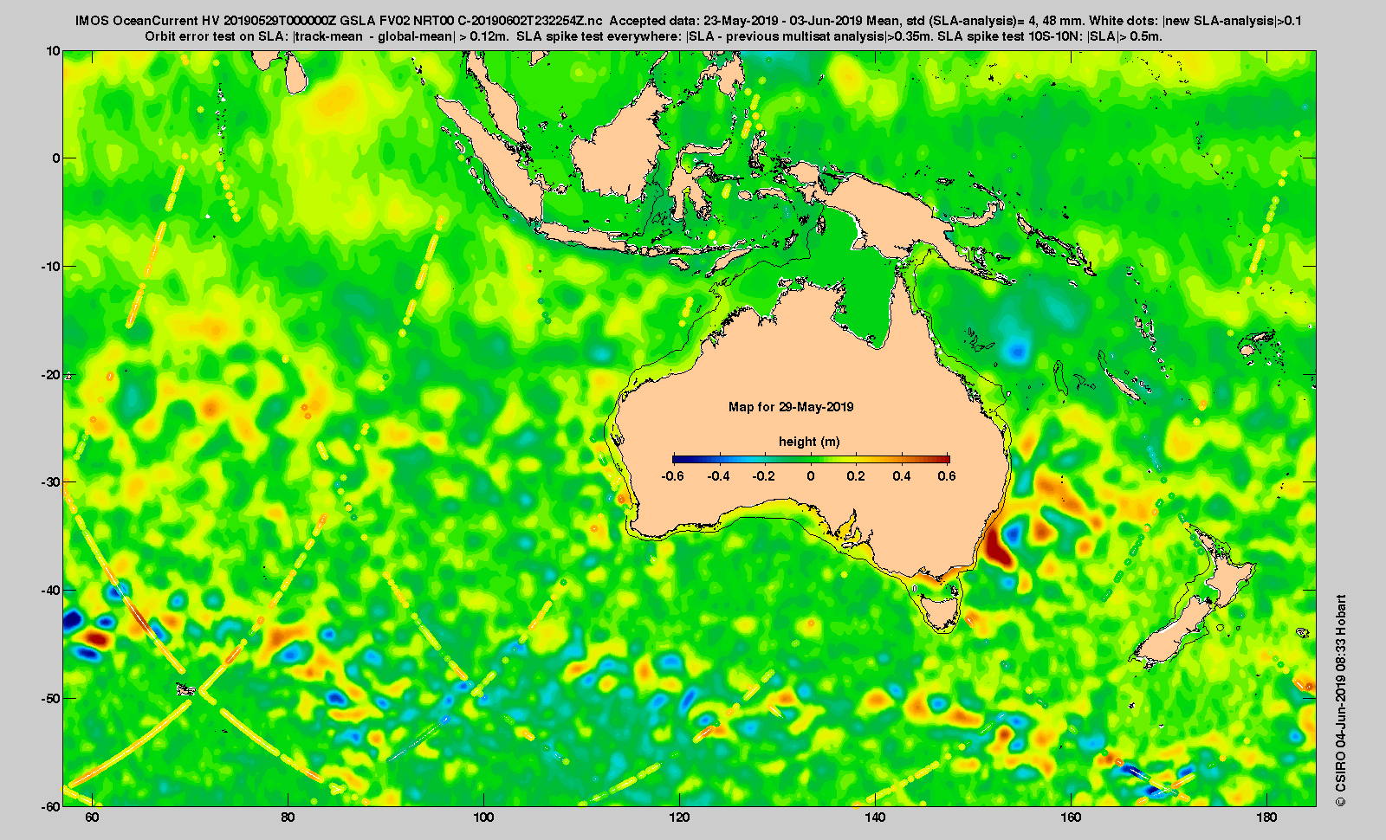Click the -0.6 colorbar tick label
This screenshot has height=840, width=1386.
pyautogui.click(x=672, y=476)
